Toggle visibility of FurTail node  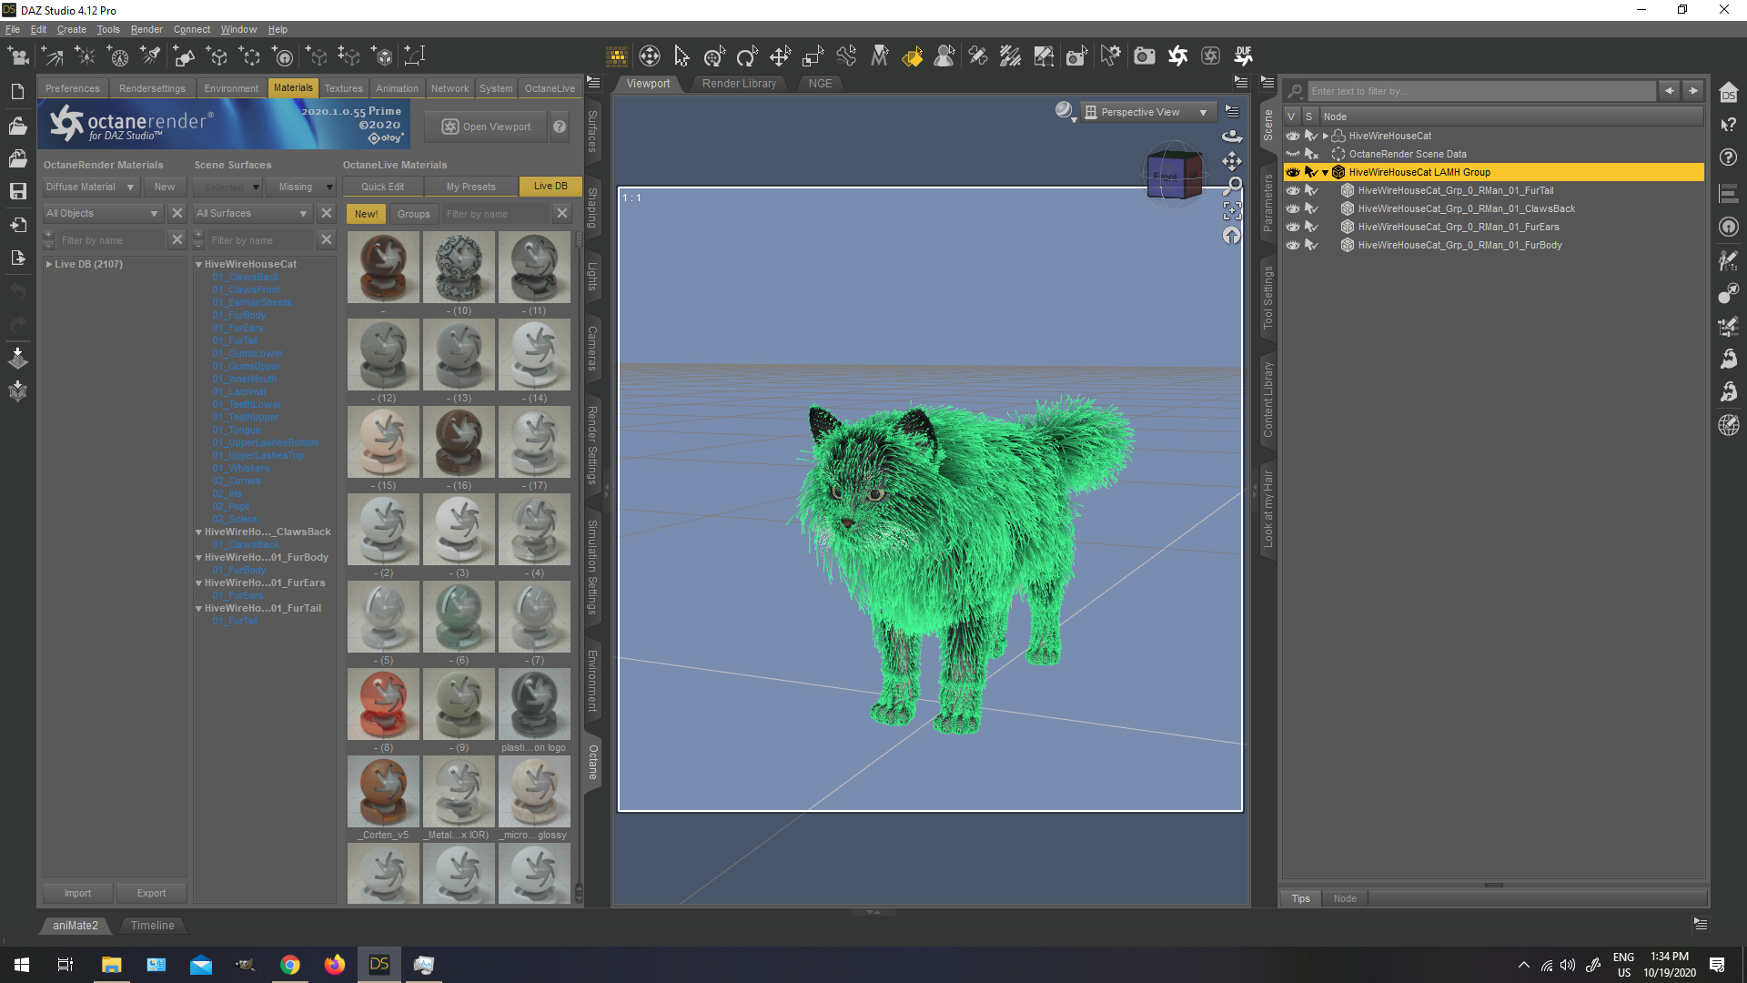[1292, 190]
